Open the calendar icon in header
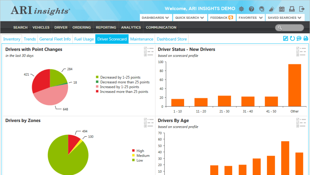The width and height of the screenshot is (310, 175). [282, 9]
